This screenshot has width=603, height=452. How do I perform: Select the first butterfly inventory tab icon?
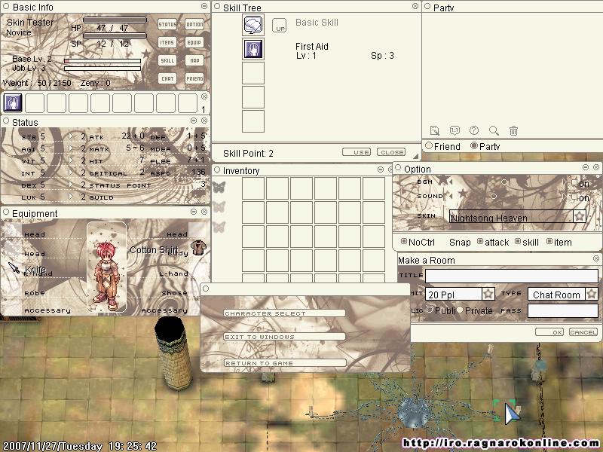(x=219, y=187)
